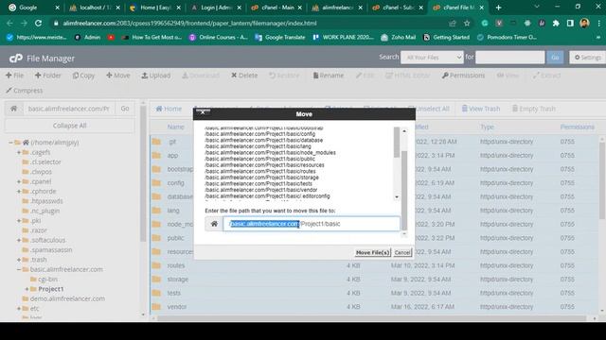606x340 pixels.
Task: Expand the .pki folder
Action: pyautogui.click(x=19, y=221)
